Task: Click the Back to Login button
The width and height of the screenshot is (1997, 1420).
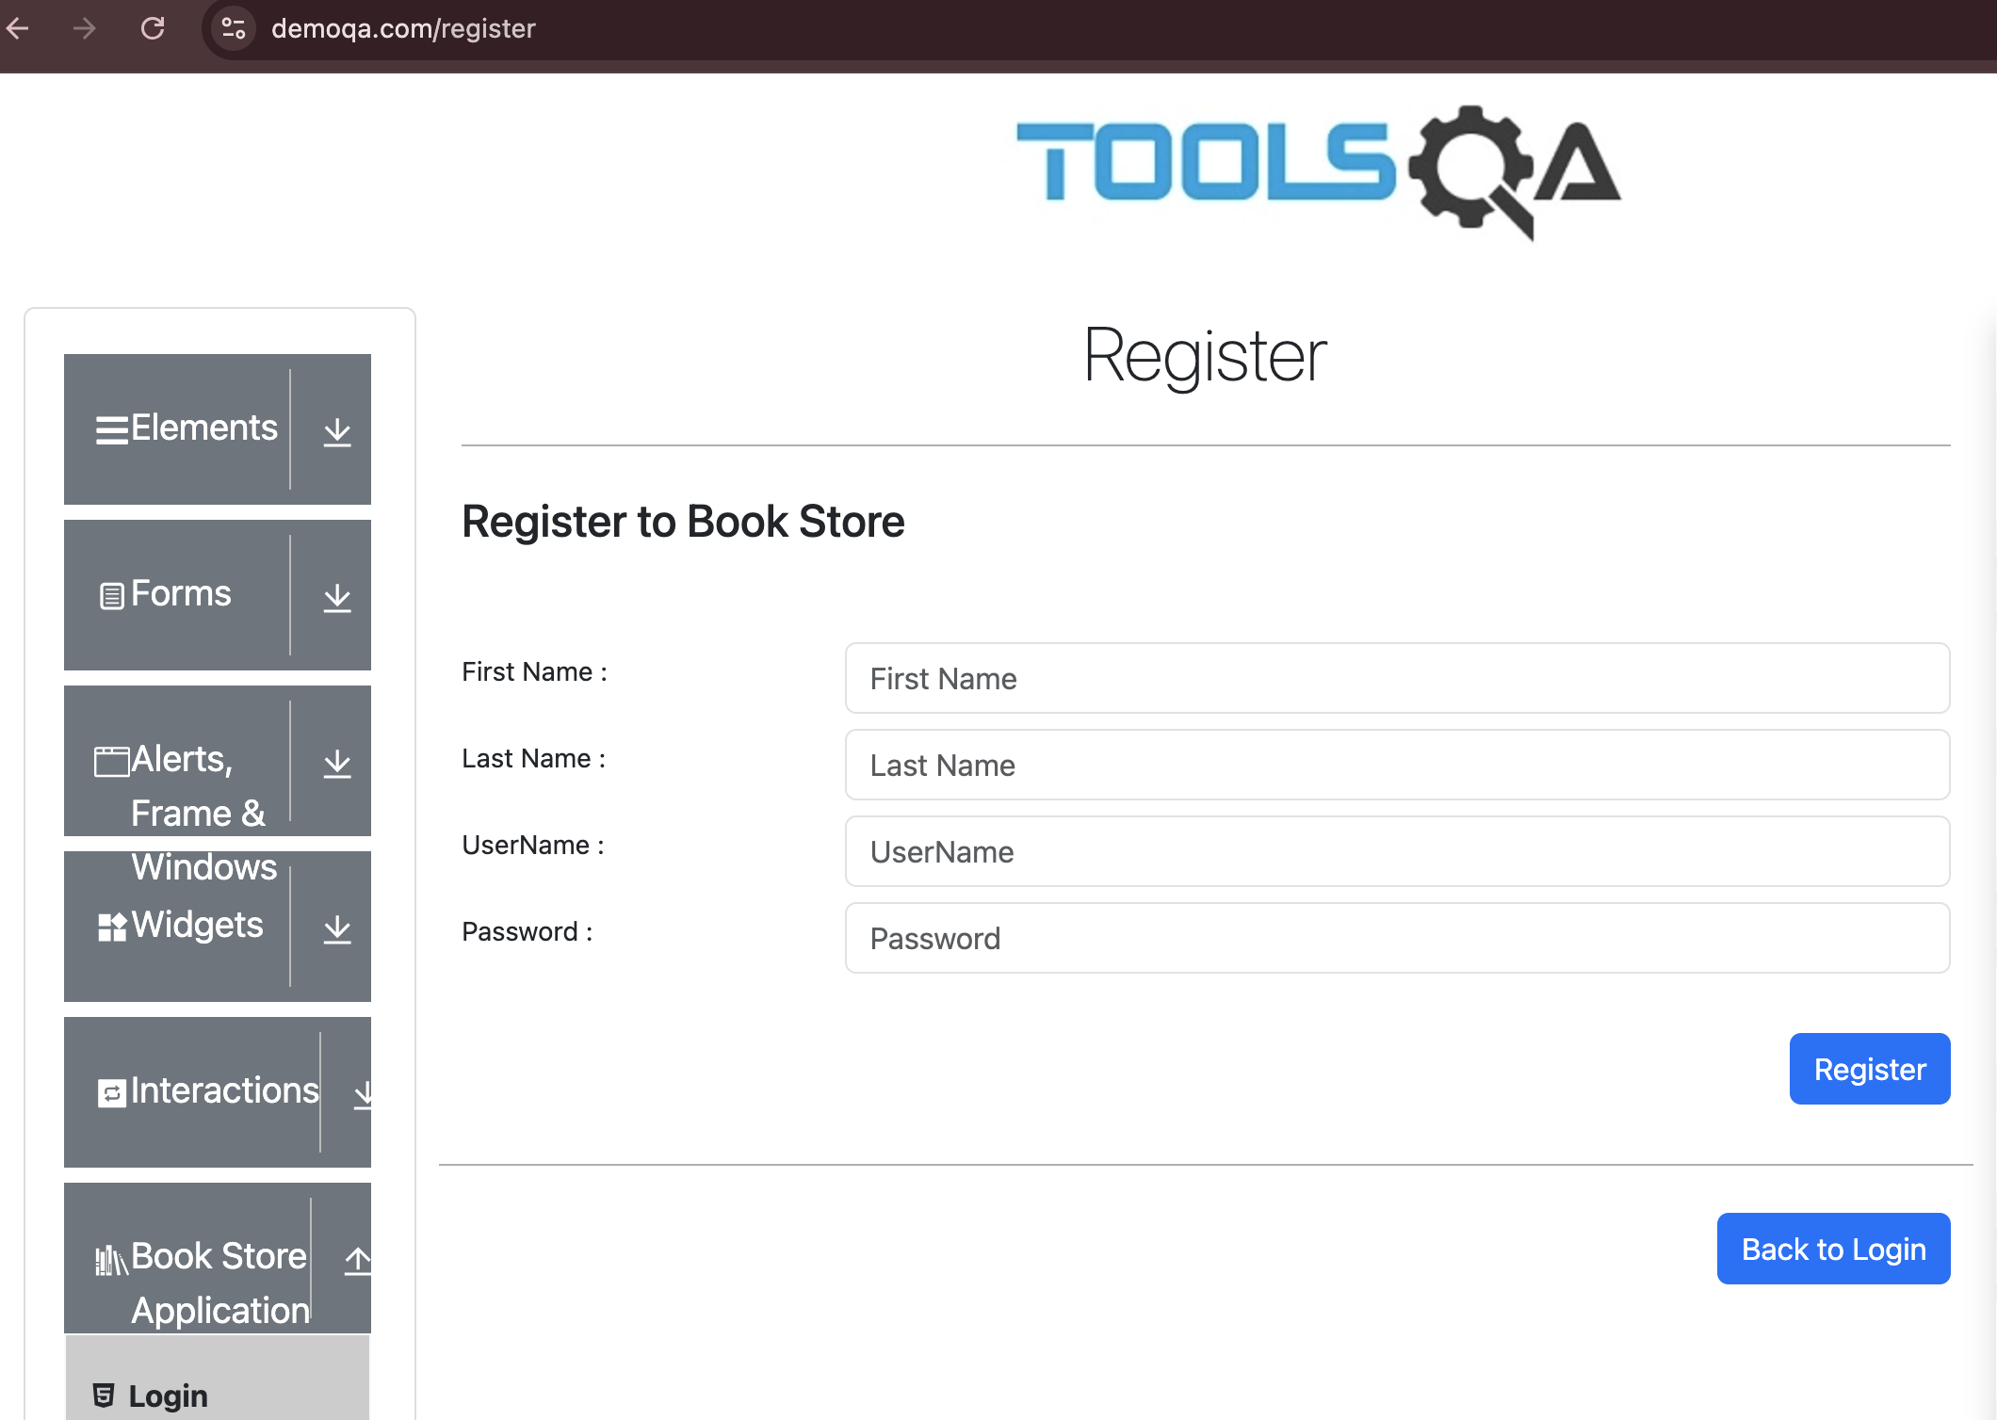Action: (x=1833, y=1249)
